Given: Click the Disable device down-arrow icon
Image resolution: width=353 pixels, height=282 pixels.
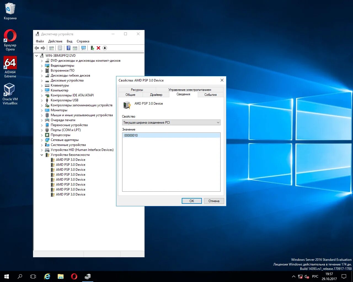Looking at the screenshot, I should point(105,48).
